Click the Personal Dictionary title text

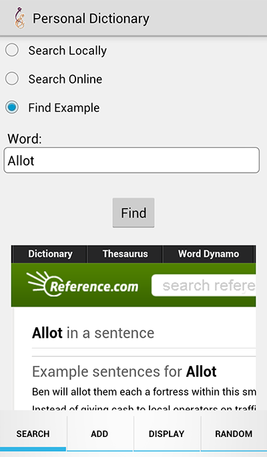click(91, 19)
